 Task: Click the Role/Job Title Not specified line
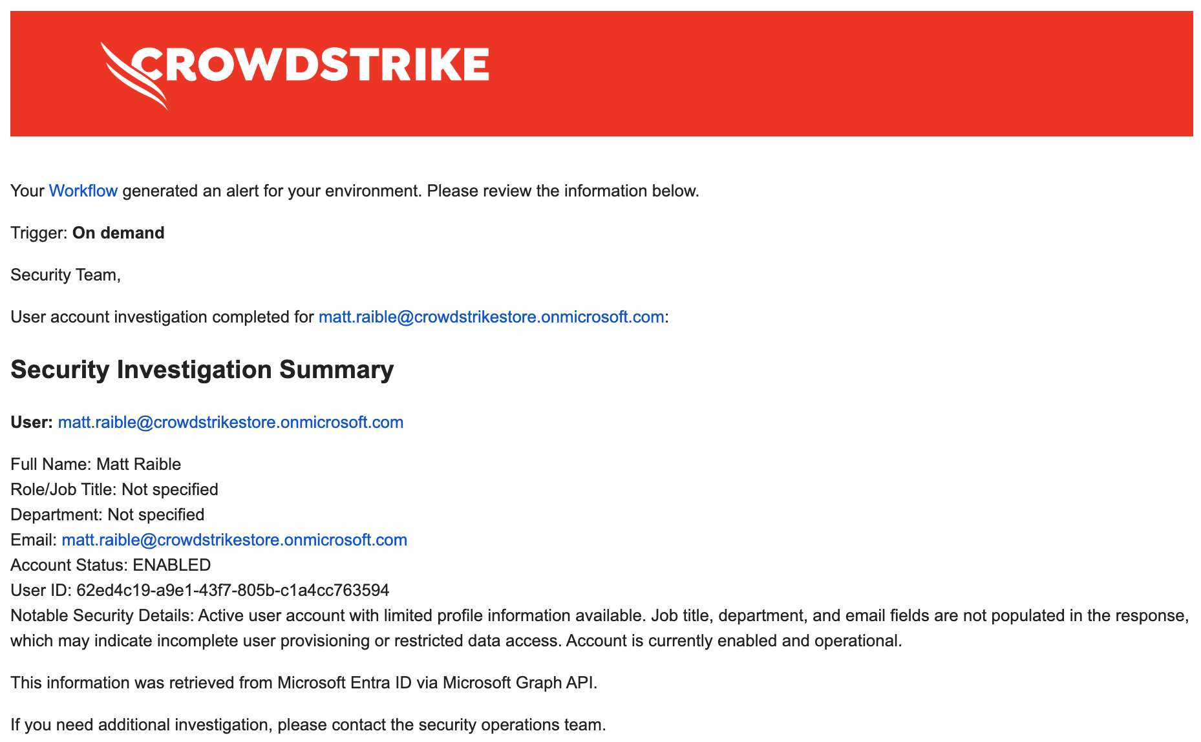coord(114,490)
